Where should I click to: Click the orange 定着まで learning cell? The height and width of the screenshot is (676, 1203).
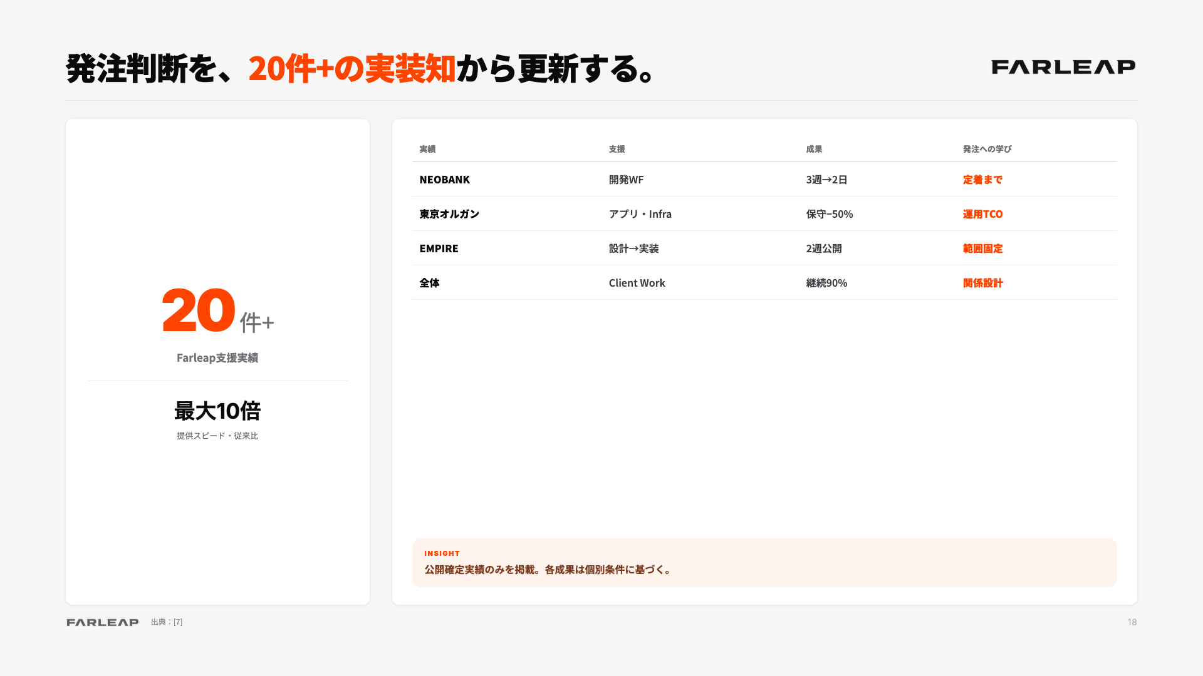[x=982, y=180]
